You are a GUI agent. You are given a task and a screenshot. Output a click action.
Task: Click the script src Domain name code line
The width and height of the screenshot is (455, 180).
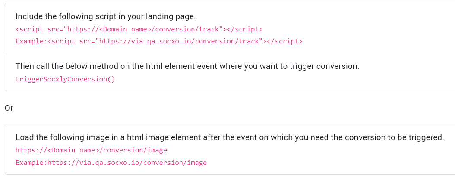coord(139,29)
